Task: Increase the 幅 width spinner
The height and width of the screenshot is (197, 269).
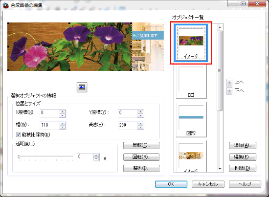Action: pos(63,124)
